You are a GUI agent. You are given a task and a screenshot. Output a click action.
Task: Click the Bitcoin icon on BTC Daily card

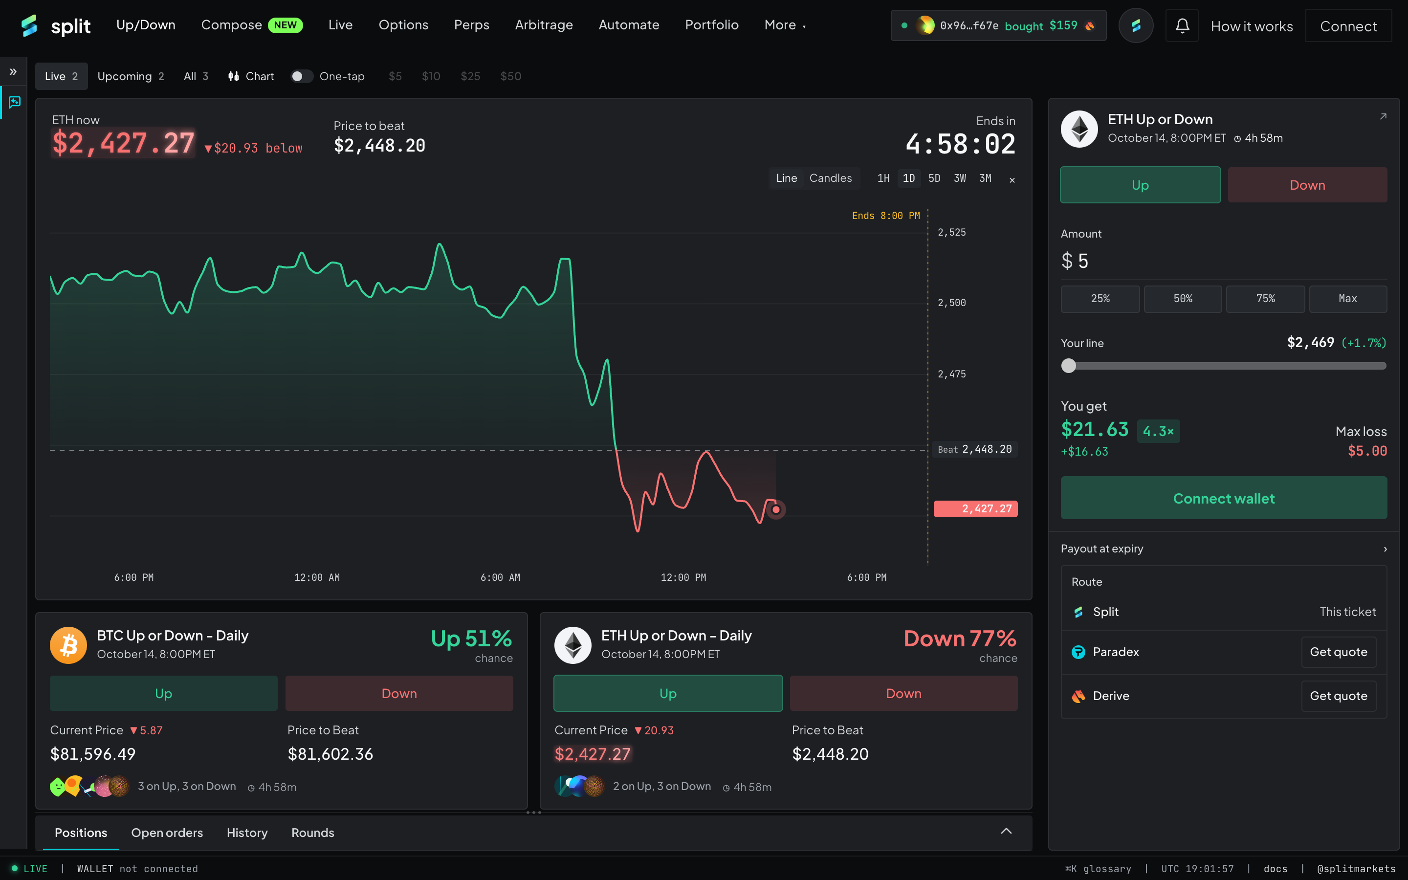click(68, 645)
